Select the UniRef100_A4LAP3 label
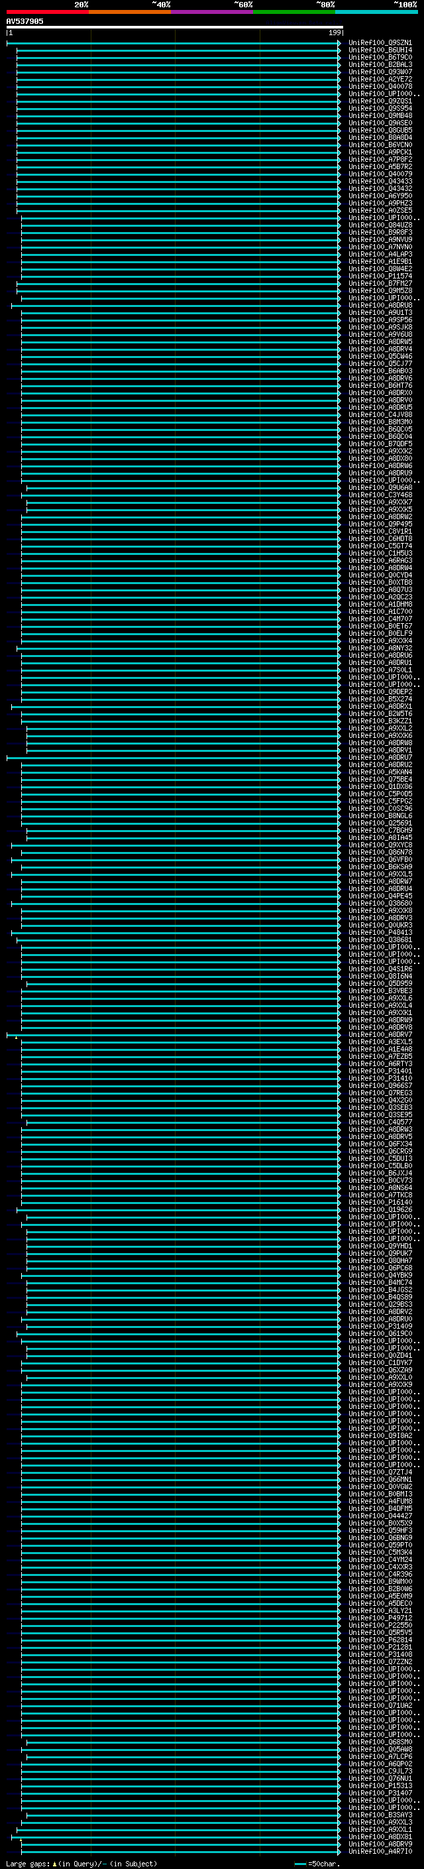The height and width of the screenshot is (1869, 424). tap(380, 254)
